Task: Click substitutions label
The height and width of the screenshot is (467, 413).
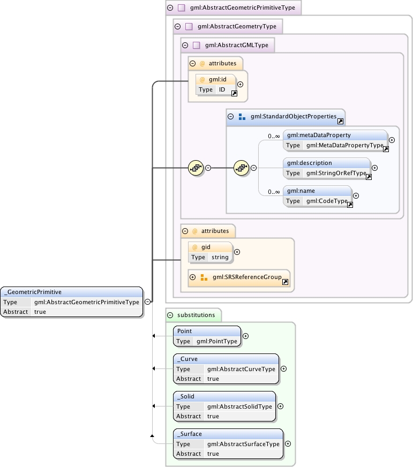Action: click(196, 315)
